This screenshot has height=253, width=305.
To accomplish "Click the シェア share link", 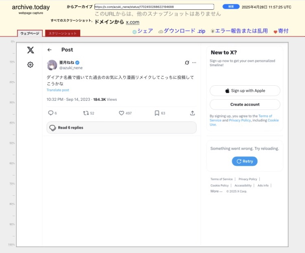I will 145,31.
